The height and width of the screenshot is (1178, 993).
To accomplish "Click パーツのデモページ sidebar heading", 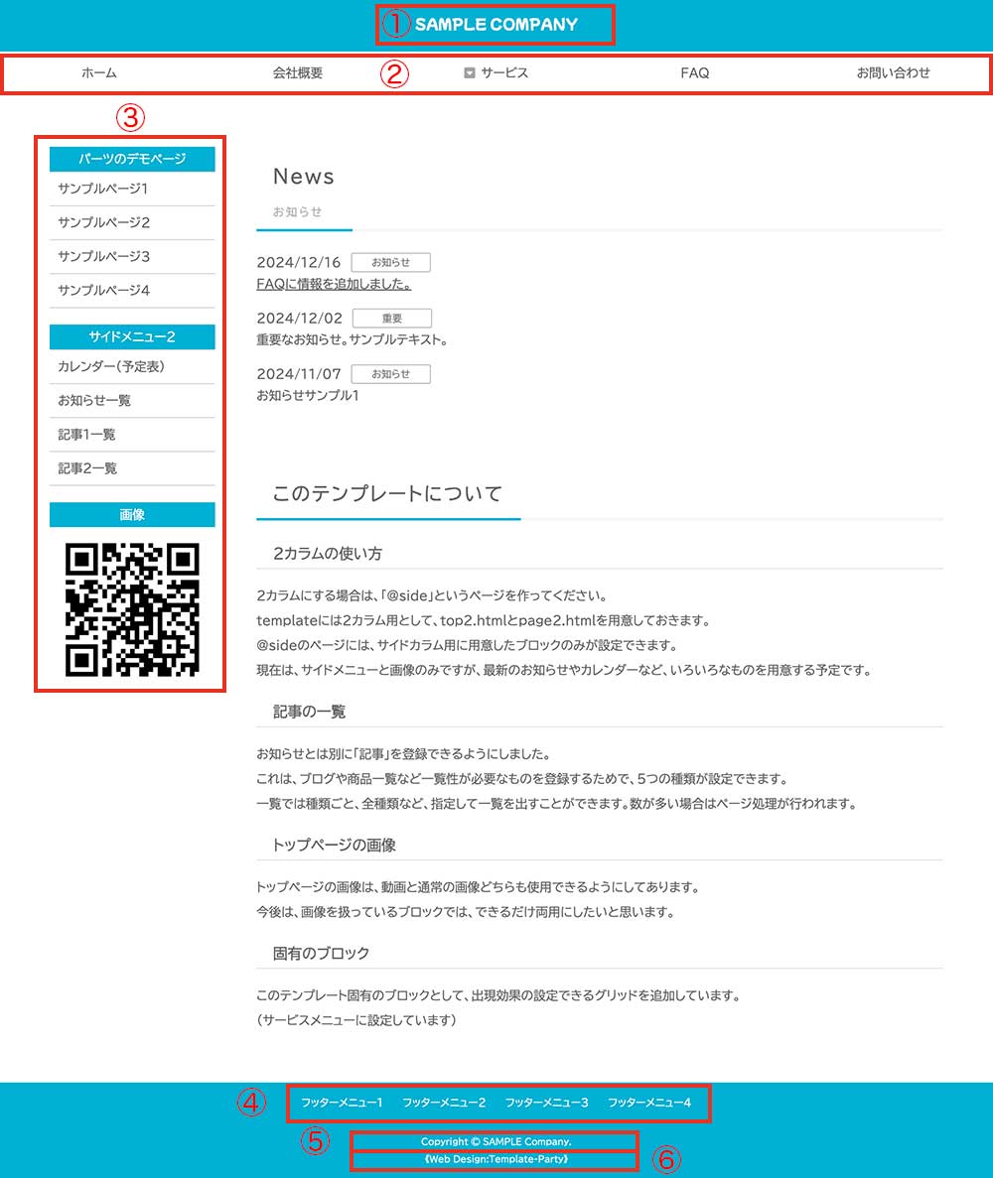I will [x=132, y=159].
